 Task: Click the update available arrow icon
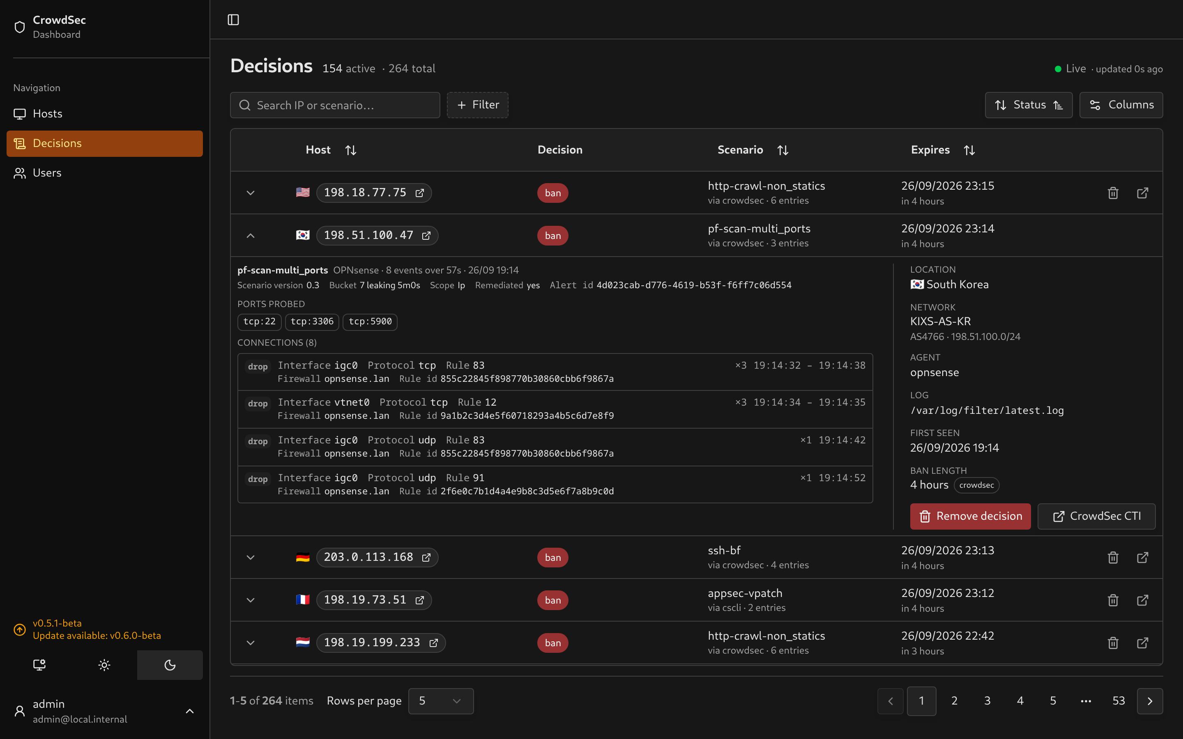click(x=20, y=629)
